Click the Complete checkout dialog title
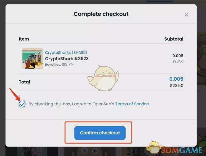Screen dimensions: 206x156 (101, 14)
